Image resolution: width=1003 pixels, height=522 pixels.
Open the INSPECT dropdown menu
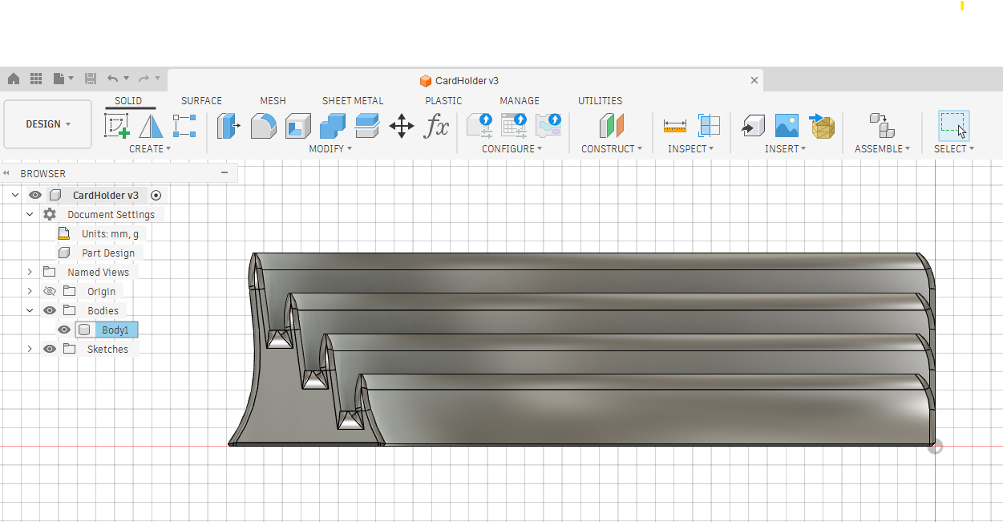point(690,148)
